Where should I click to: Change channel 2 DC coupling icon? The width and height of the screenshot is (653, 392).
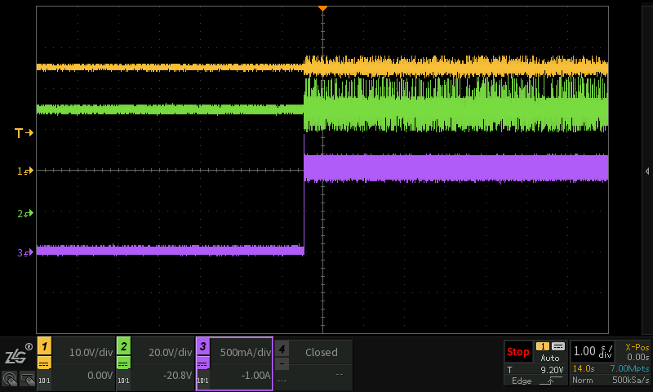coord(123,363)
